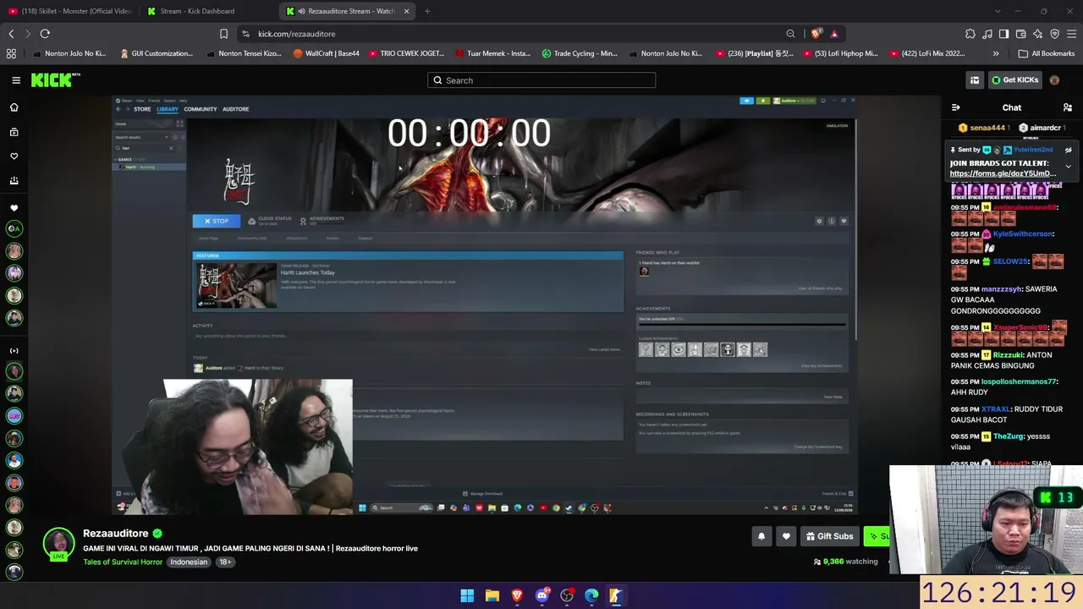Open the Tales of Survival Horror category

123,562
